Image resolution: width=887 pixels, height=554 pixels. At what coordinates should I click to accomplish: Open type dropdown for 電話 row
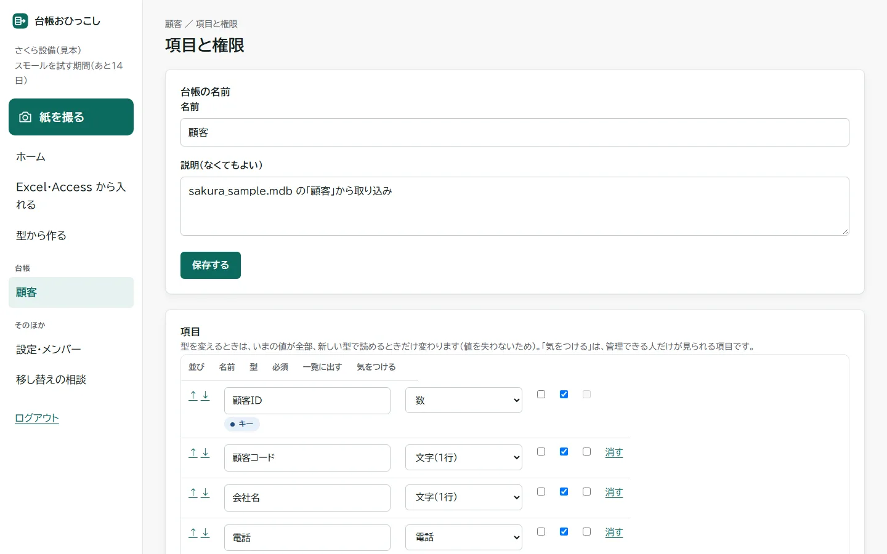464,537
